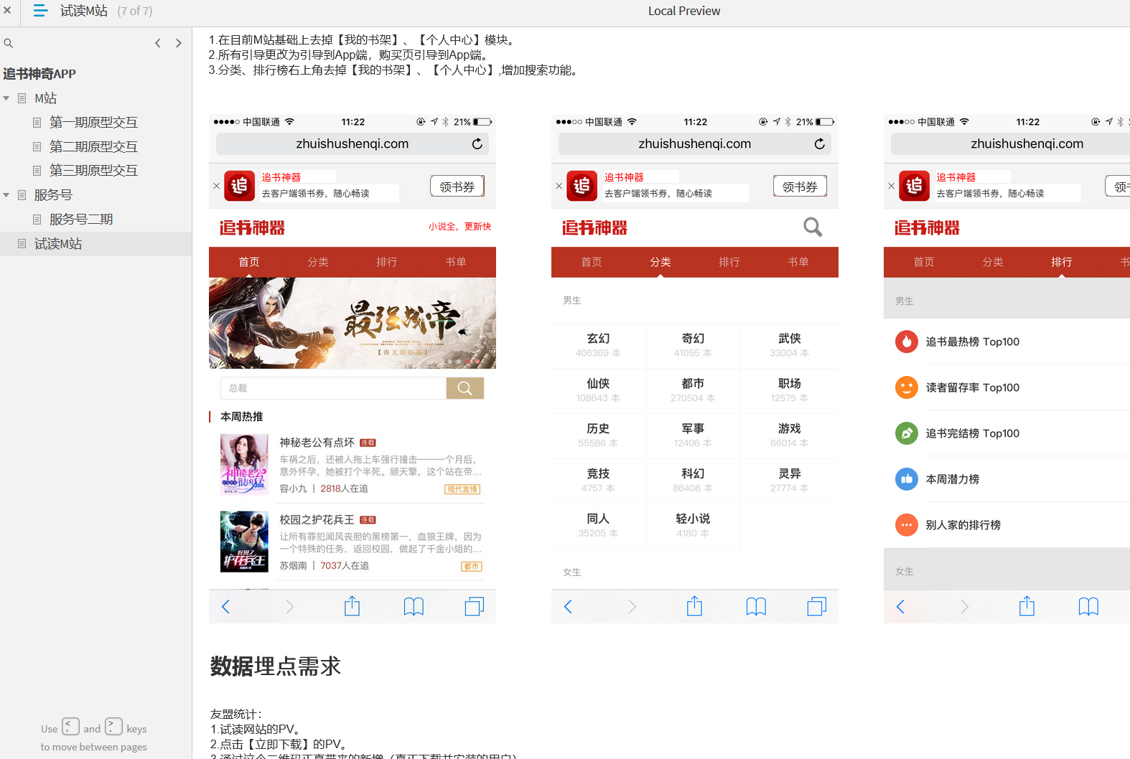Safari back arrow in first phone
The image size is (1130, 759).
pos(225,607)
